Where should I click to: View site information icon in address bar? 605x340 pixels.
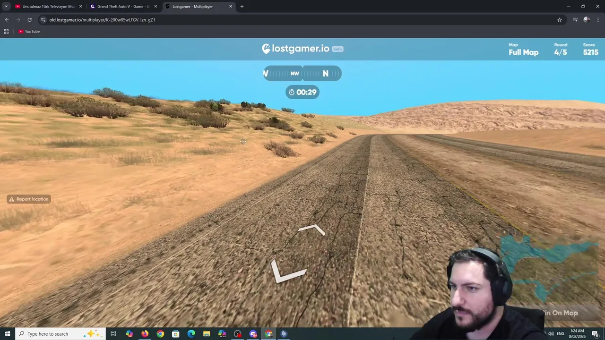[x=43, y=20]
